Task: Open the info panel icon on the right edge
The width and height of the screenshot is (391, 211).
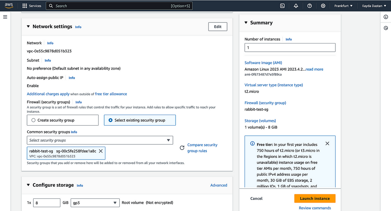Action: point(386,17)
